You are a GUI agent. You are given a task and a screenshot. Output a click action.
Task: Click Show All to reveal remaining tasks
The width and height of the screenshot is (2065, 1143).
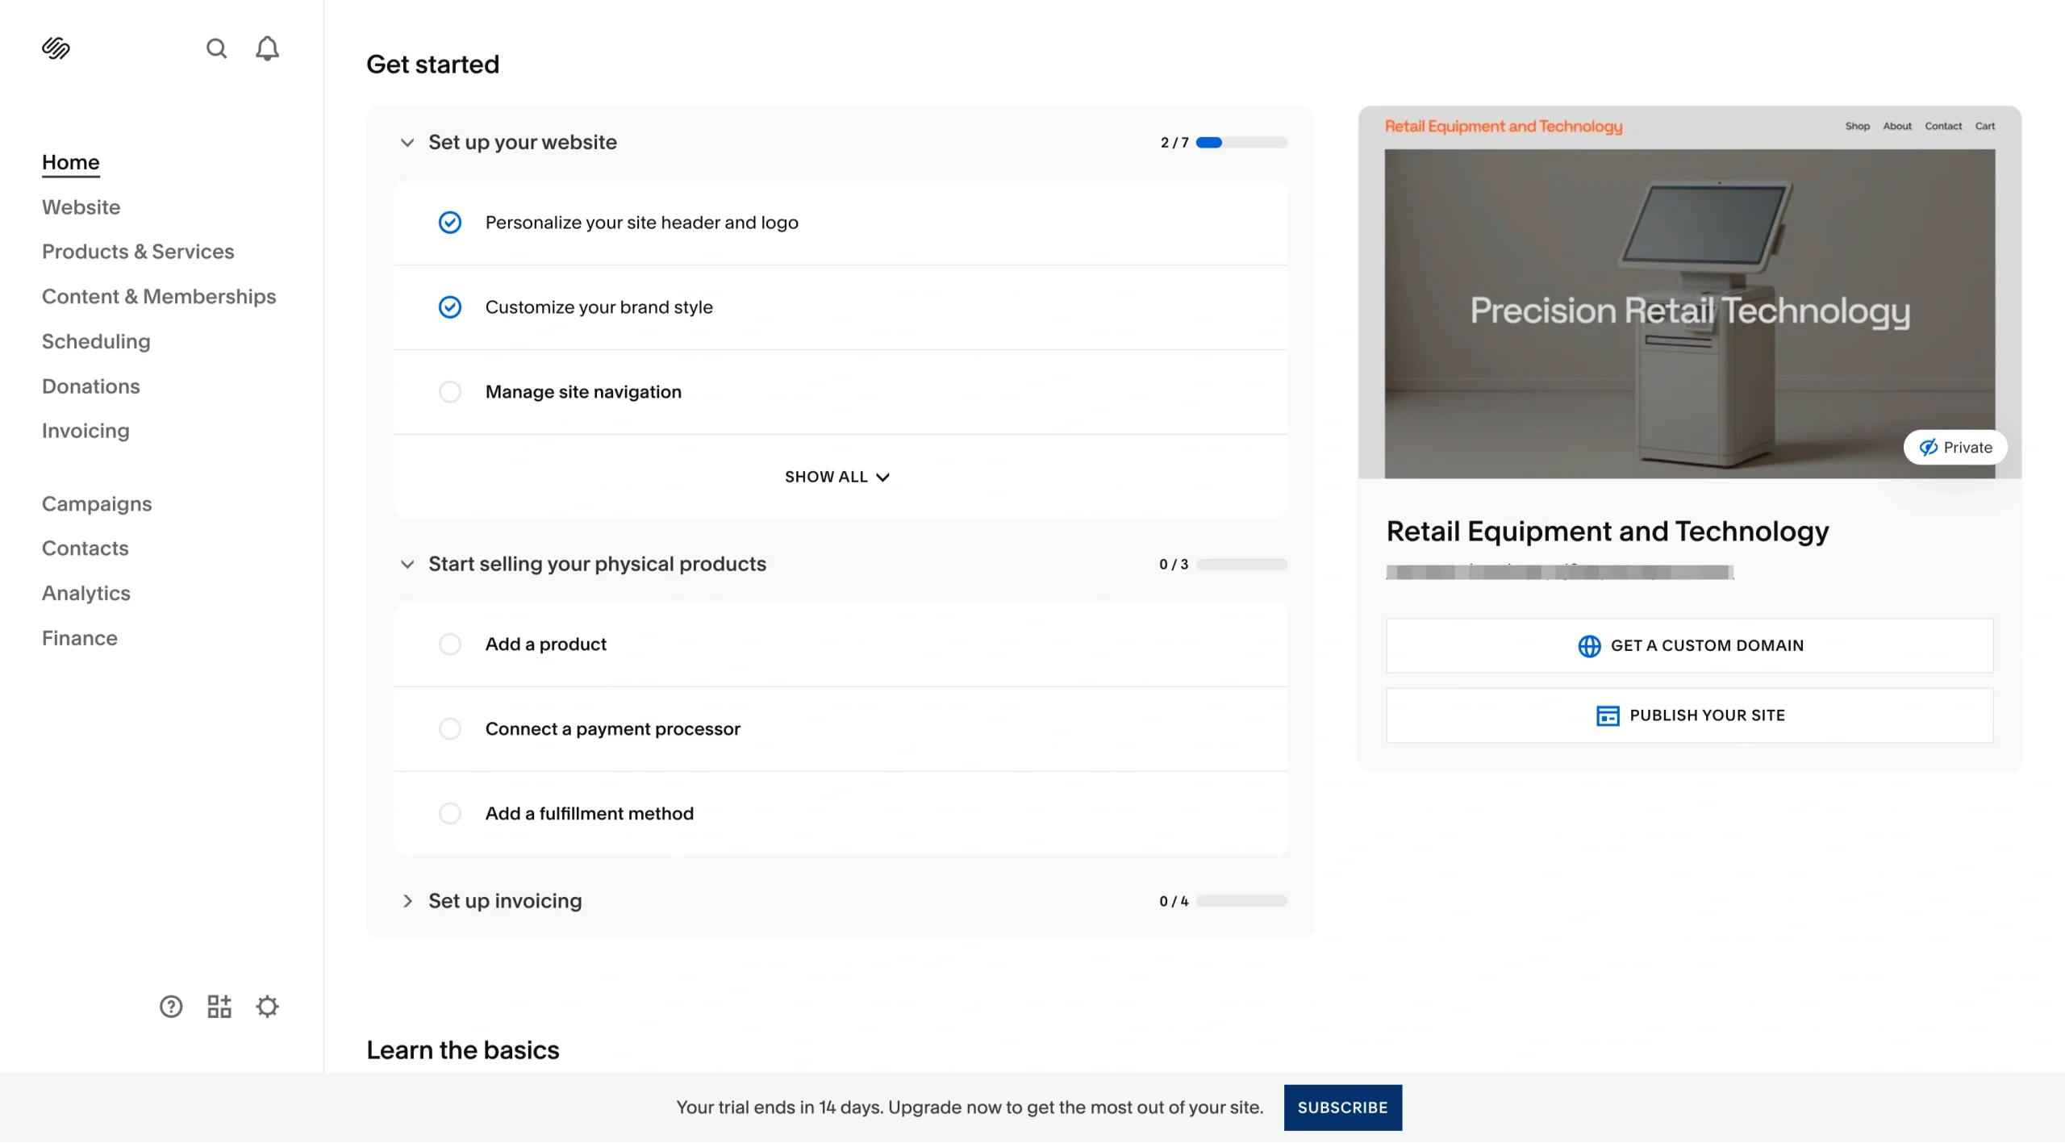tap(838, 476)
